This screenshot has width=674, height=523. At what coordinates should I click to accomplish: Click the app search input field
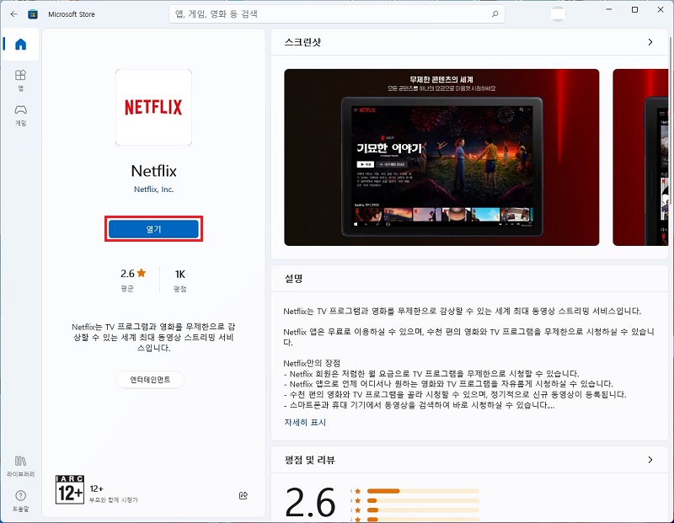336,14
